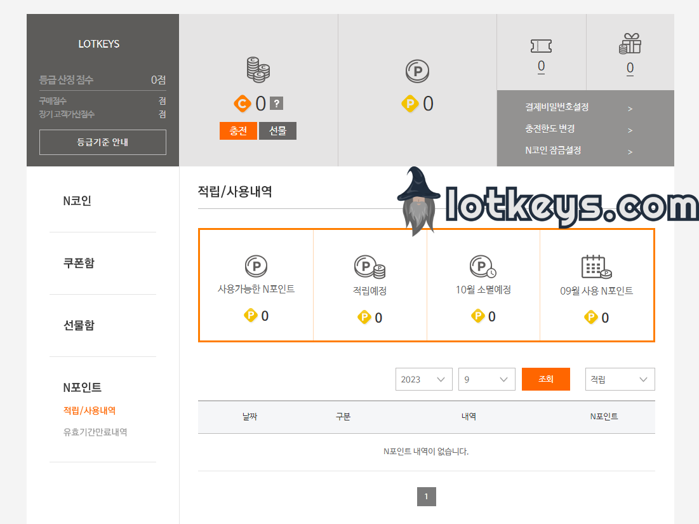Open the 적립 filter dropdown

click(x=620, y=379)
